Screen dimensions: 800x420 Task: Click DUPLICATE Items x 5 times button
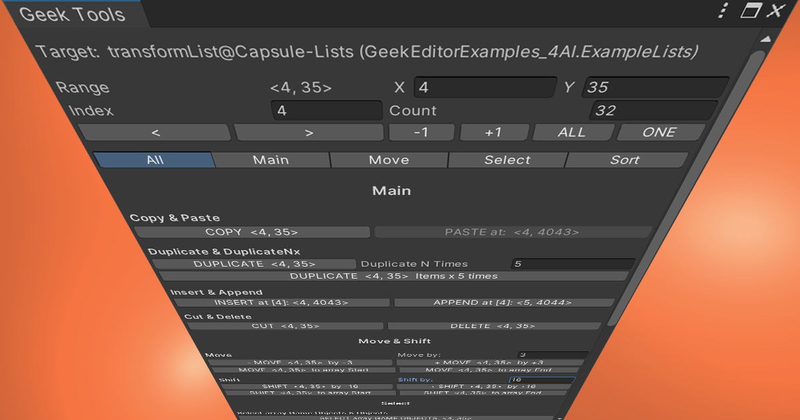click(x=393, y=275)
